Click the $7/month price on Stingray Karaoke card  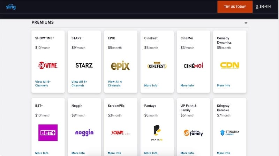click(224, 115)
